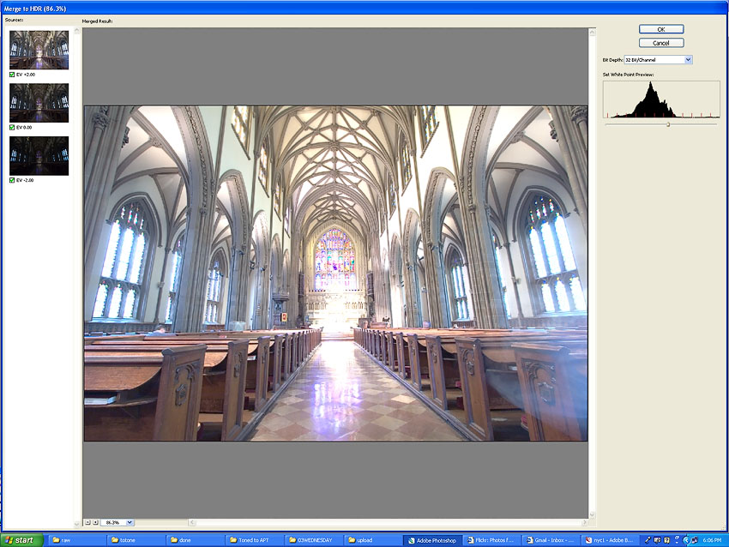
Task: Select the darkest source exposure thumbnail
Action: (x=39, y=155)
